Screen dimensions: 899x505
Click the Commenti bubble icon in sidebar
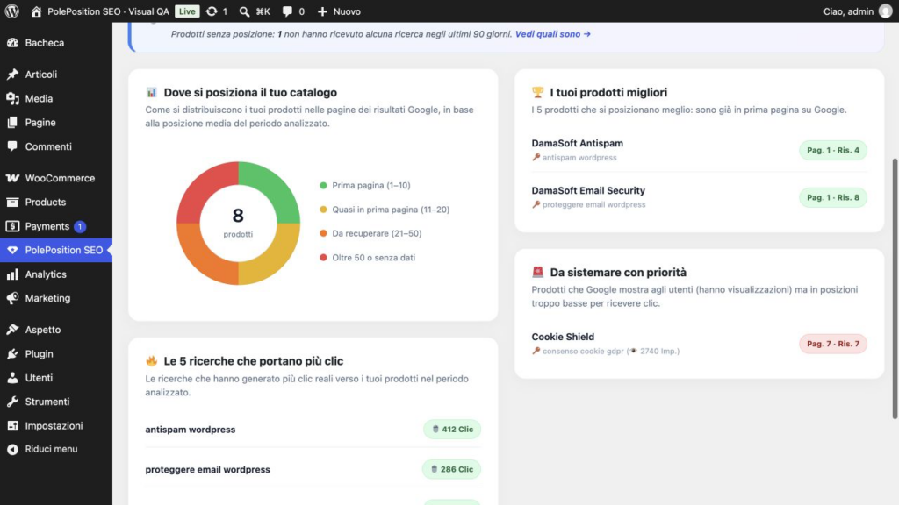coord(12,146)
